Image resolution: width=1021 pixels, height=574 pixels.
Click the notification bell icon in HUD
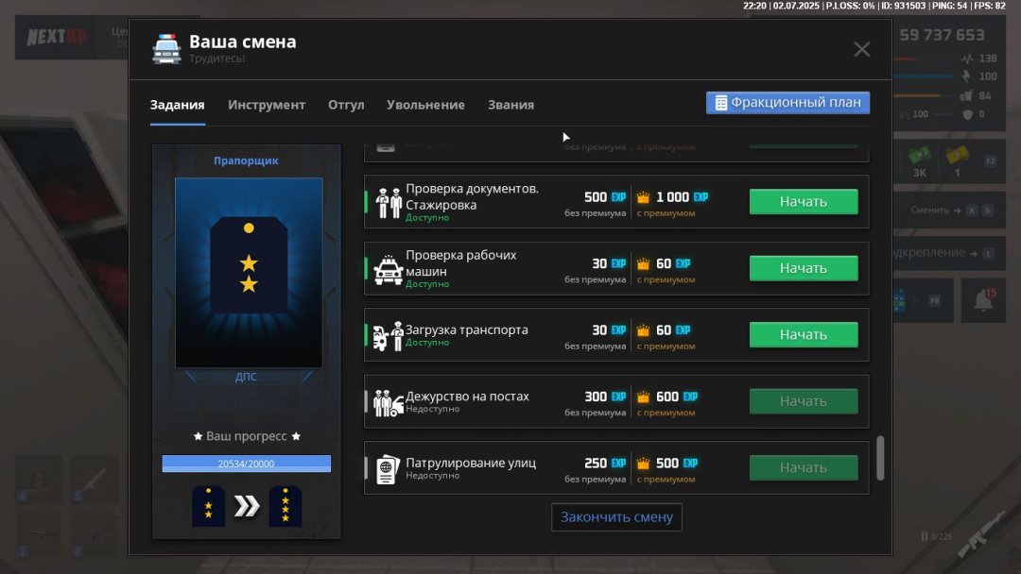pyautogui.click(x=983, y=300)
